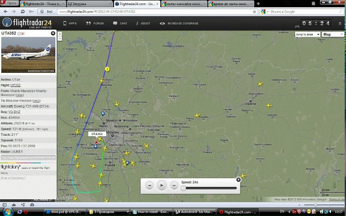Click the Веб site badge button
Viewport: 346px width, 216px height.
47,12
